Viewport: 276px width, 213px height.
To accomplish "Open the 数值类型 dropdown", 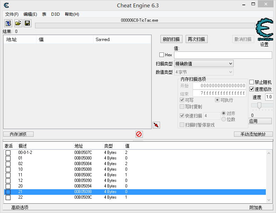I will [x=204, y=72].
